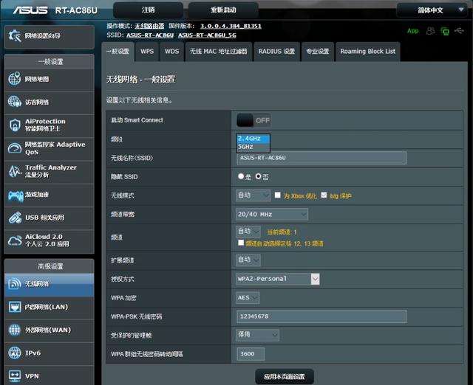Check the Xbox optimization checkbox
Image resolution: width=473 pixels, height=385 pixels.
point(278,195)
